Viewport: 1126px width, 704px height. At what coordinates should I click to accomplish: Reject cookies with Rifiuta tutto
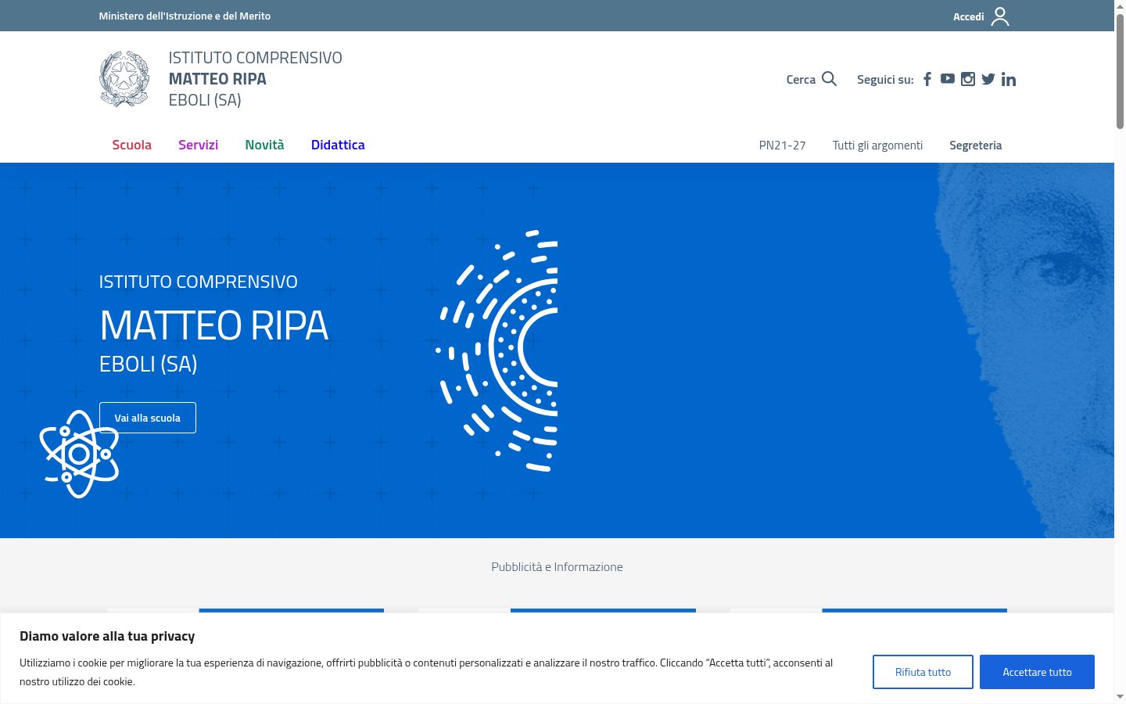(923, 672)
